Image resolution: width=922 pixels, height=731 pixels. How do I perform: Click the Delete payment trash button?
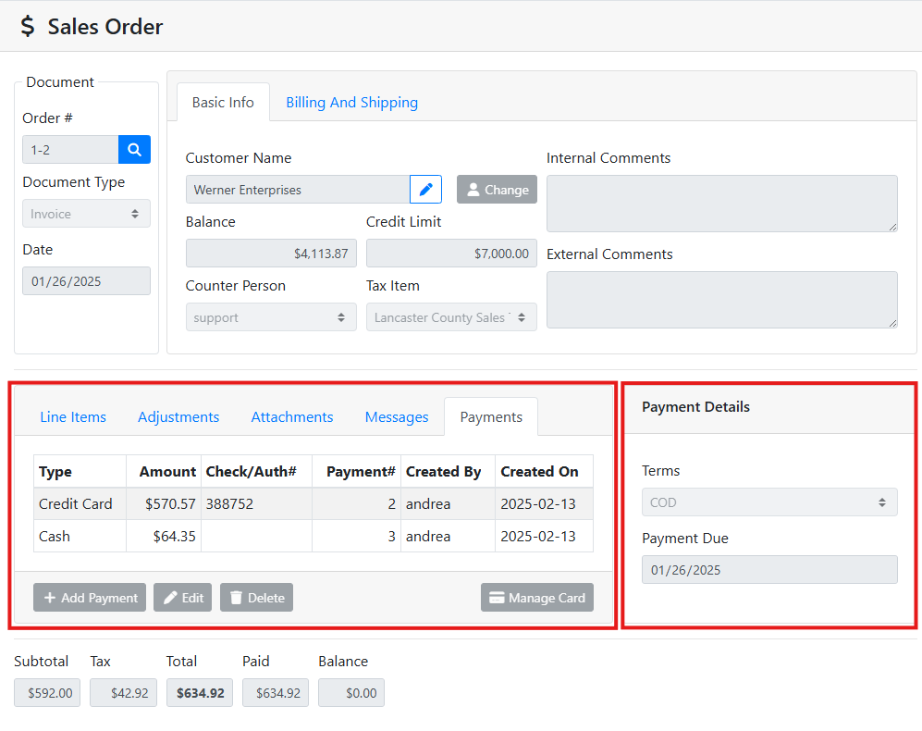click(x=256, y=598)
